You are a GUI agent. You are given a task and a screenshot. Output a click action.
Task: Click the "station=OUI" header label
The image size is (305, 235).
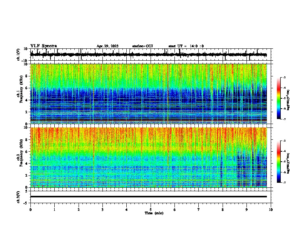142,46
